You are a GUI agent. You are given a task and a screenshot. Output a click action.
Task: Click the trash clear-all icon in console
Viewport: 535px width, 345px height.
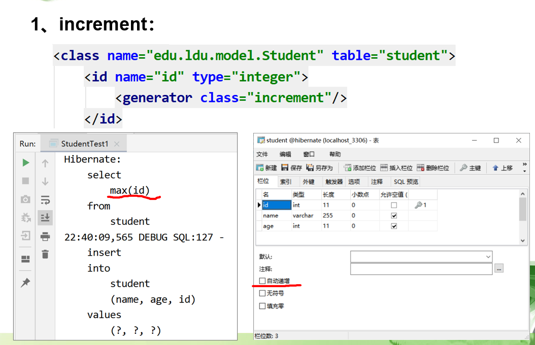pyautogui.click(x=45, y=254)
